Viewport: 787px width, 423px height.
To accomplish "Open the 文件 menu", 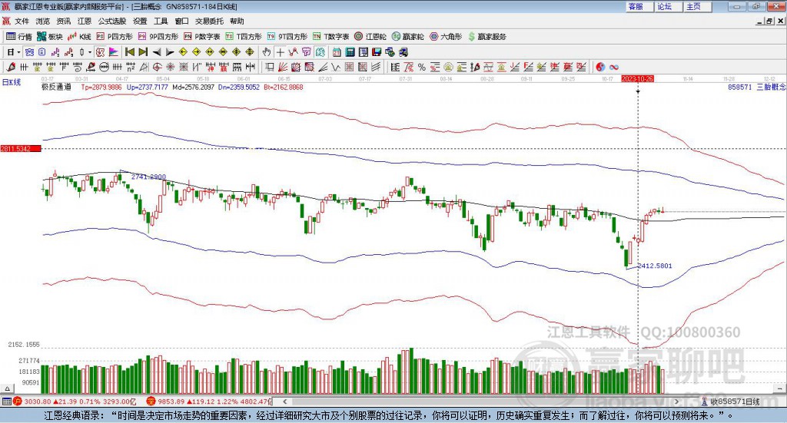I will pyautogui.click(x=22, y=21).
